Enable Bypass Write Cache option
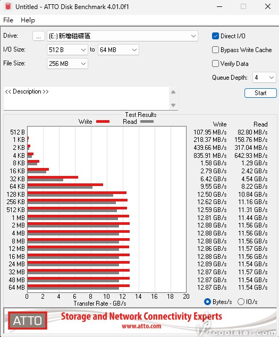 pos(215,50)
